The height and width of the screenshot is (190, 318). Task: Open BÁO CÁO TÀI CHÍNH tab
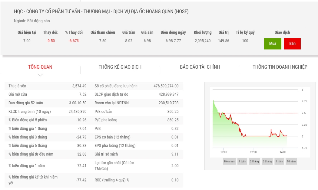coord(200,67)
